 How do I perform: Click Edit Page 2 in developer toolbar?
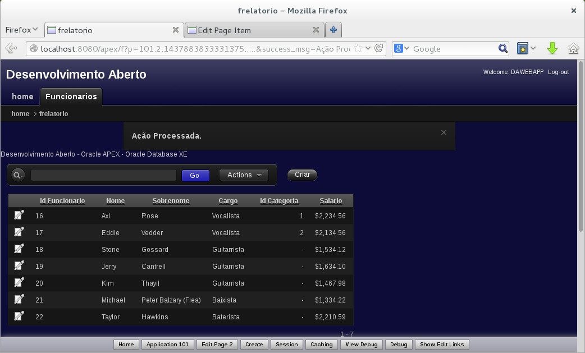pyautogui.click(x=217, y=345)
